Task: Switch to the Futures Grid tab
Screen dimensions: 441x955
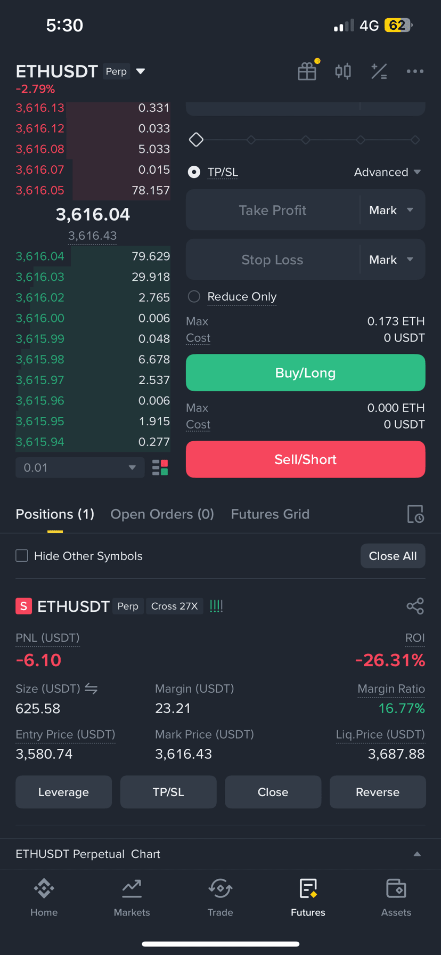Action: pyautogui.click(x=270, y=514)
